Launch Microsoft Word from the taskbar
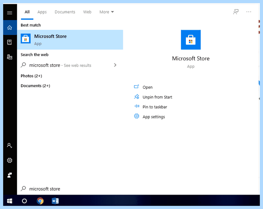This screenshot has width=263, height=209. (x=55, y=201)
